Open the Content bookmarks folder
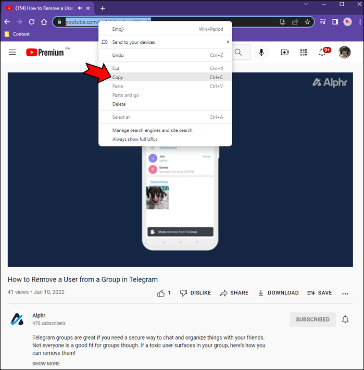The image size is (364, 370). (18, 34)
